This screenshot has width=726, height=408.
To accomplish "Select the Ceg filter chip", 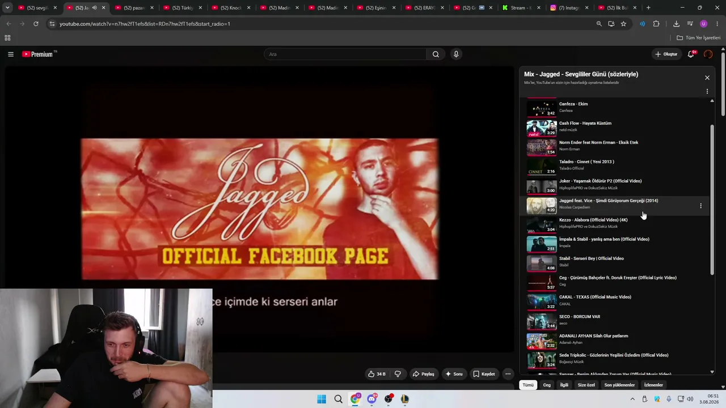I will [547, 385].
